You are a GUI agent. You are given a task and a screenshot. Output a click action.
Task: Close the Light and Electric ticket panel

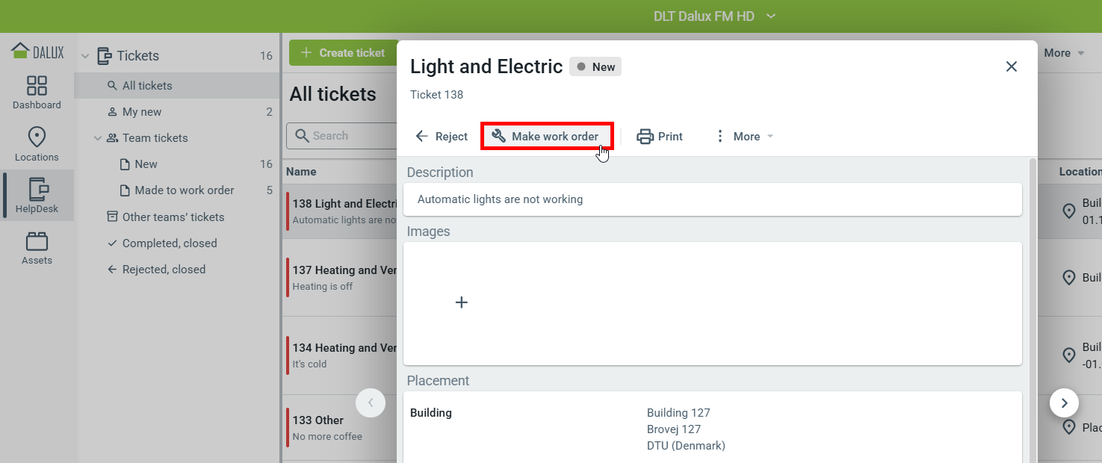(x=1012, y=66)
